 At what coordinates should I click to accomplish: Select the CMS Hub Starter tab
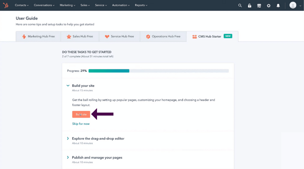pos(212,36)
